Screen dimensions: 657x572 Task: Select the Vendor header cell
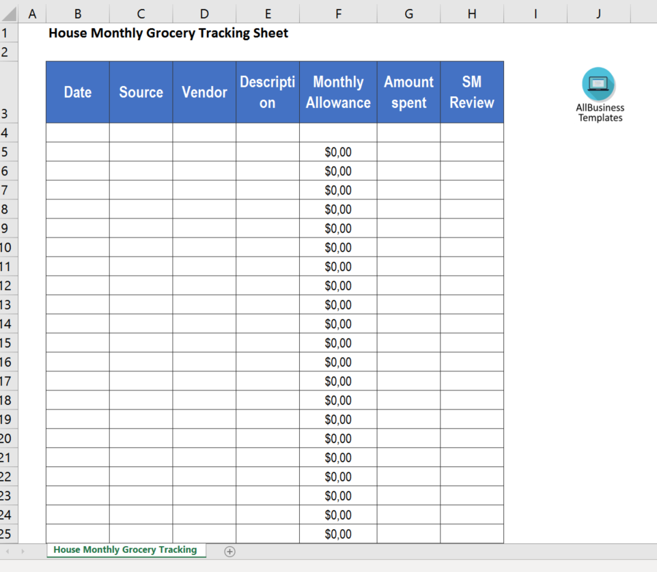[204, 92]
